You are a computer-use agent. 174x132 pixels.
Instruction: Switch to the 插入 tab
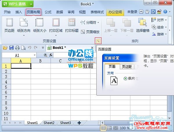click(x=19, y=12)
